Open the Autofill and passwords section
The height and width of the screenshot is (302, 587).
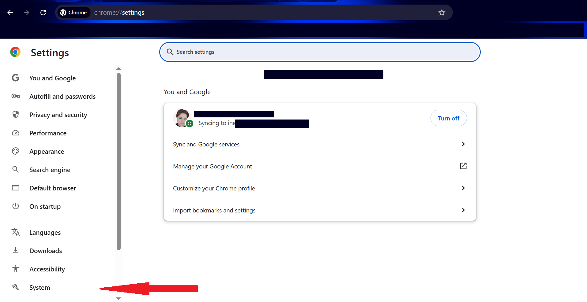[x=62, y=97]
